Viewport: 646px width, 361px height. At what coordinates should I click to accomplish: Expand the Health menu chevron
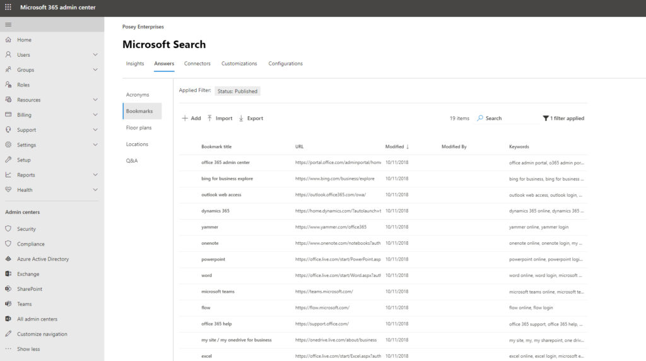(x=95, y=189)
